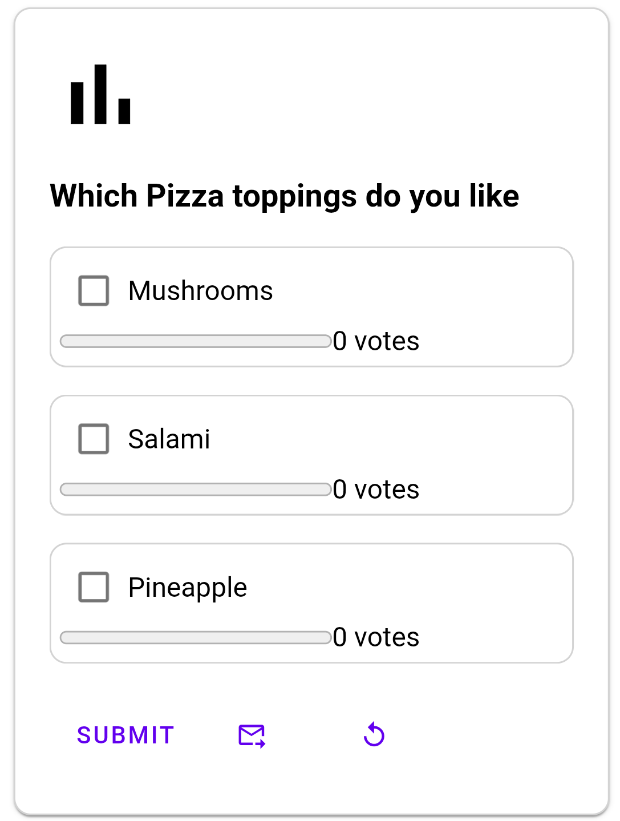
Task: Click the SUBMIT button
Action: [x=125, y=735]
